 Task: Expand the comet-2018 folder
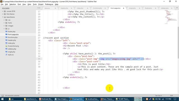tap(3, 11)
